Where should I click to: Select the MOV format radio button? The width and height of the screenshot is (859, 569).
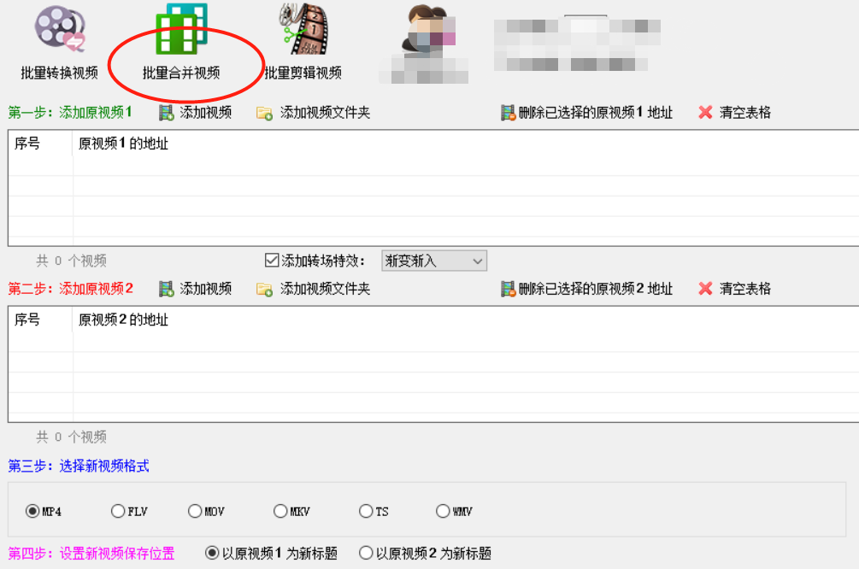(x=195, y=511)
